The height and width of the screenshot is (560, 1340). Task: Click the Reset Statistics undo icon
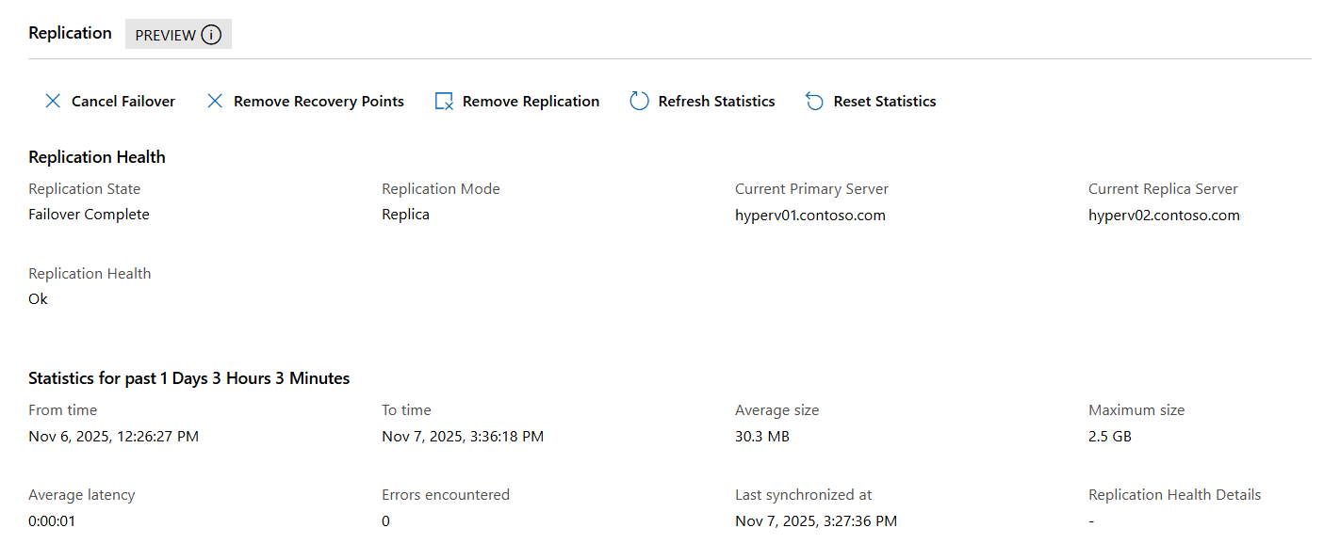coord(814,101)
